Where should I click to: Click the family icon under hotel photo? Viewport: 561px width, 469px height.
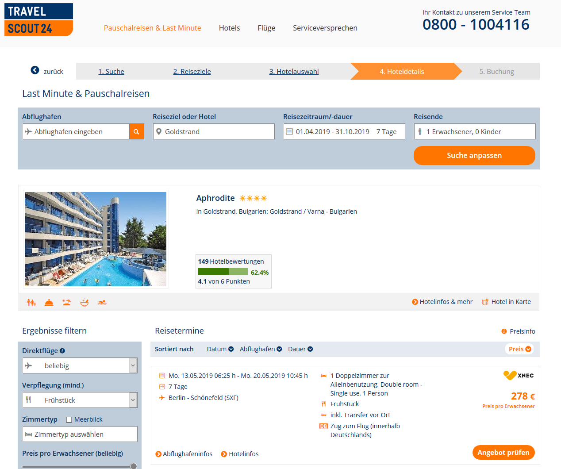tap(31, 302)
